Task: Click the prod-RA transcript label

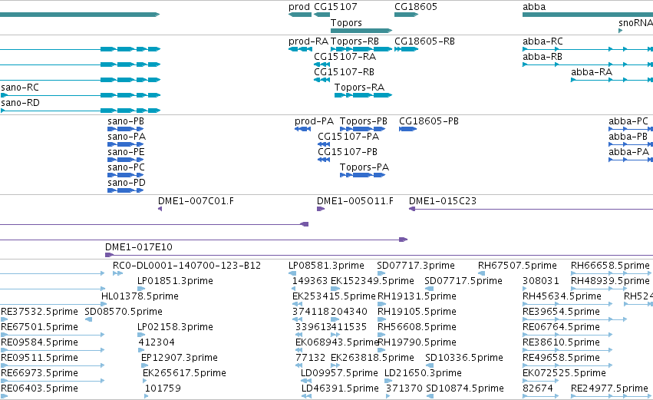Action: 308,41
